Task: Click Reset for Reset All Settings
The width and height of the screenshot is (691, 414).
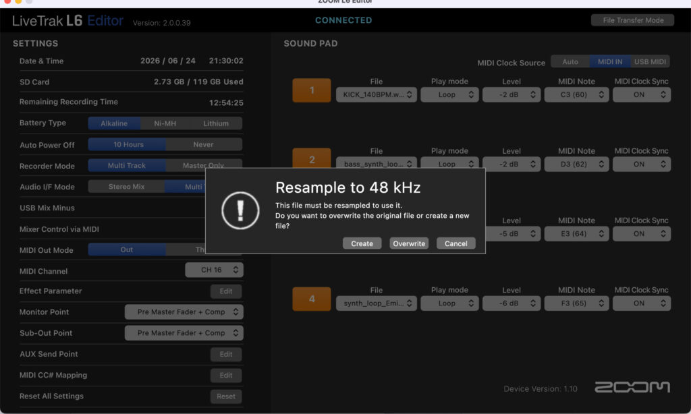Action: [x=225, y=396]
